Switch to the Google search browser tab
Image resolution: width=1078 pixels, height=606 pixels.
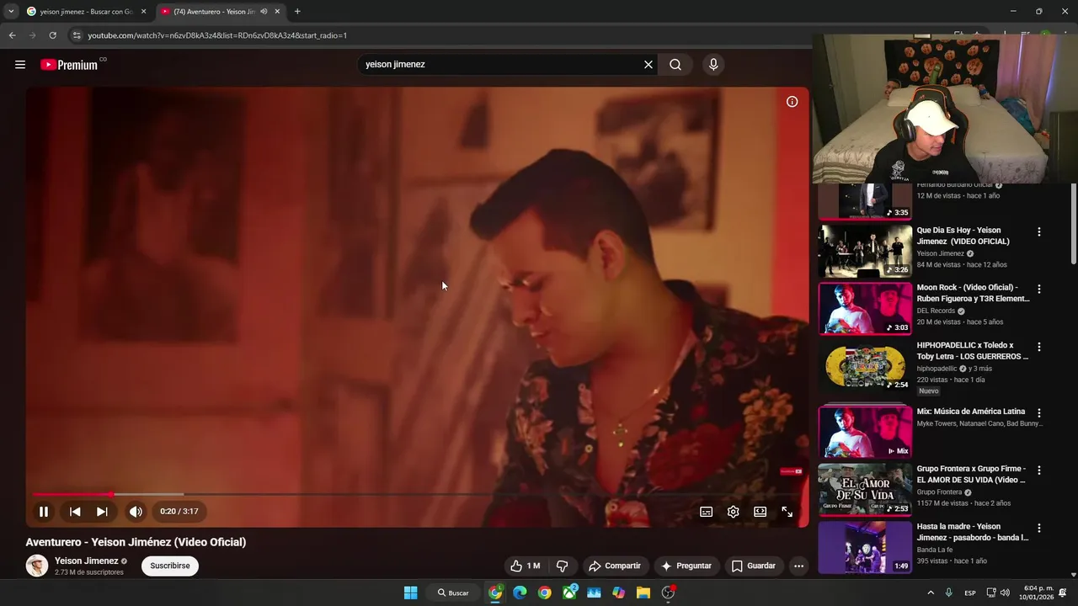84,12
